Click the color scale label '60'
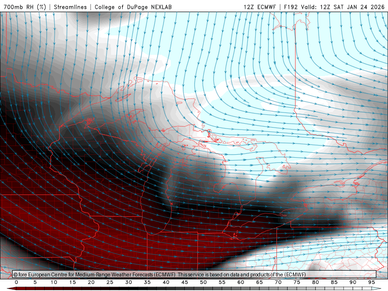 point(241,282)
